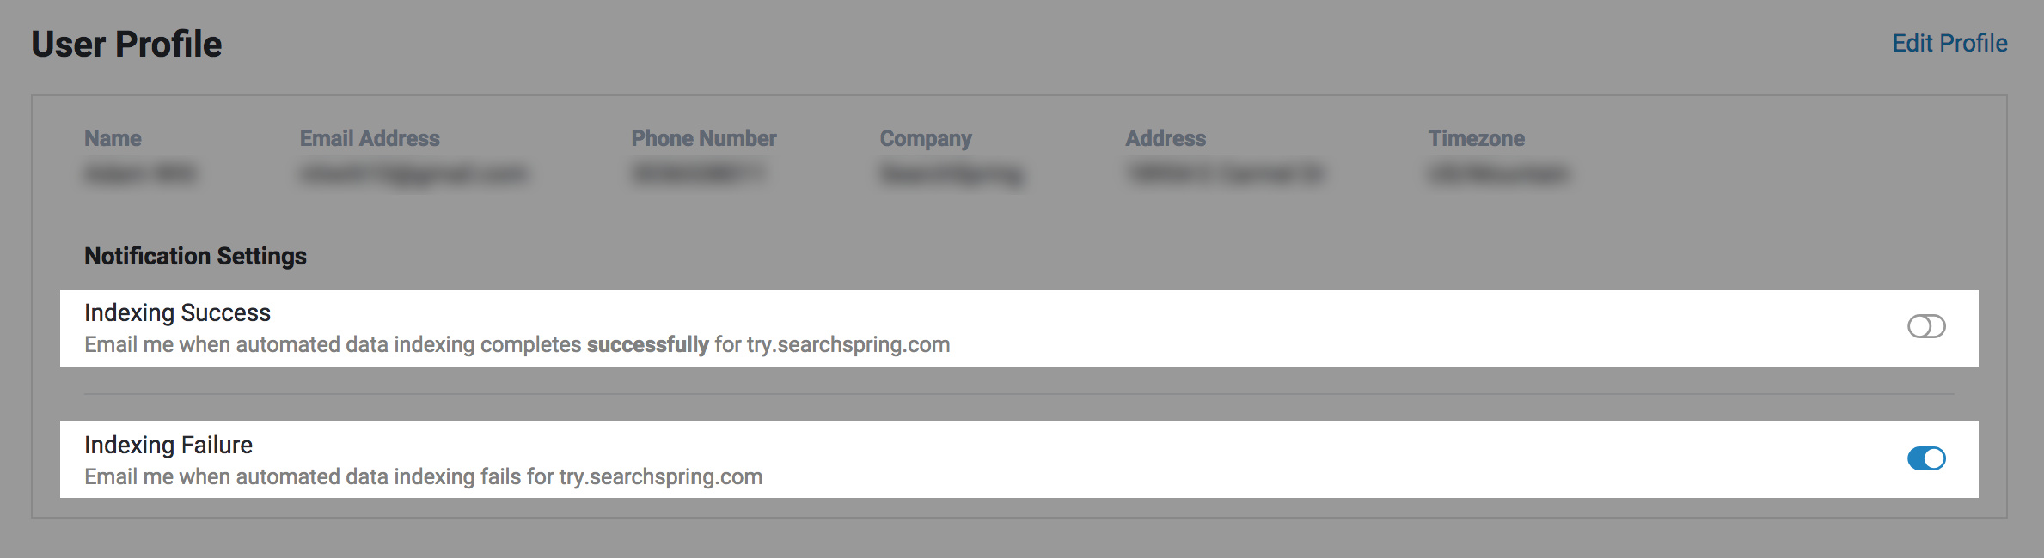This screenshot has width=2044, height=558.
Task: Click the Name field label
Action: coord(113,138)
